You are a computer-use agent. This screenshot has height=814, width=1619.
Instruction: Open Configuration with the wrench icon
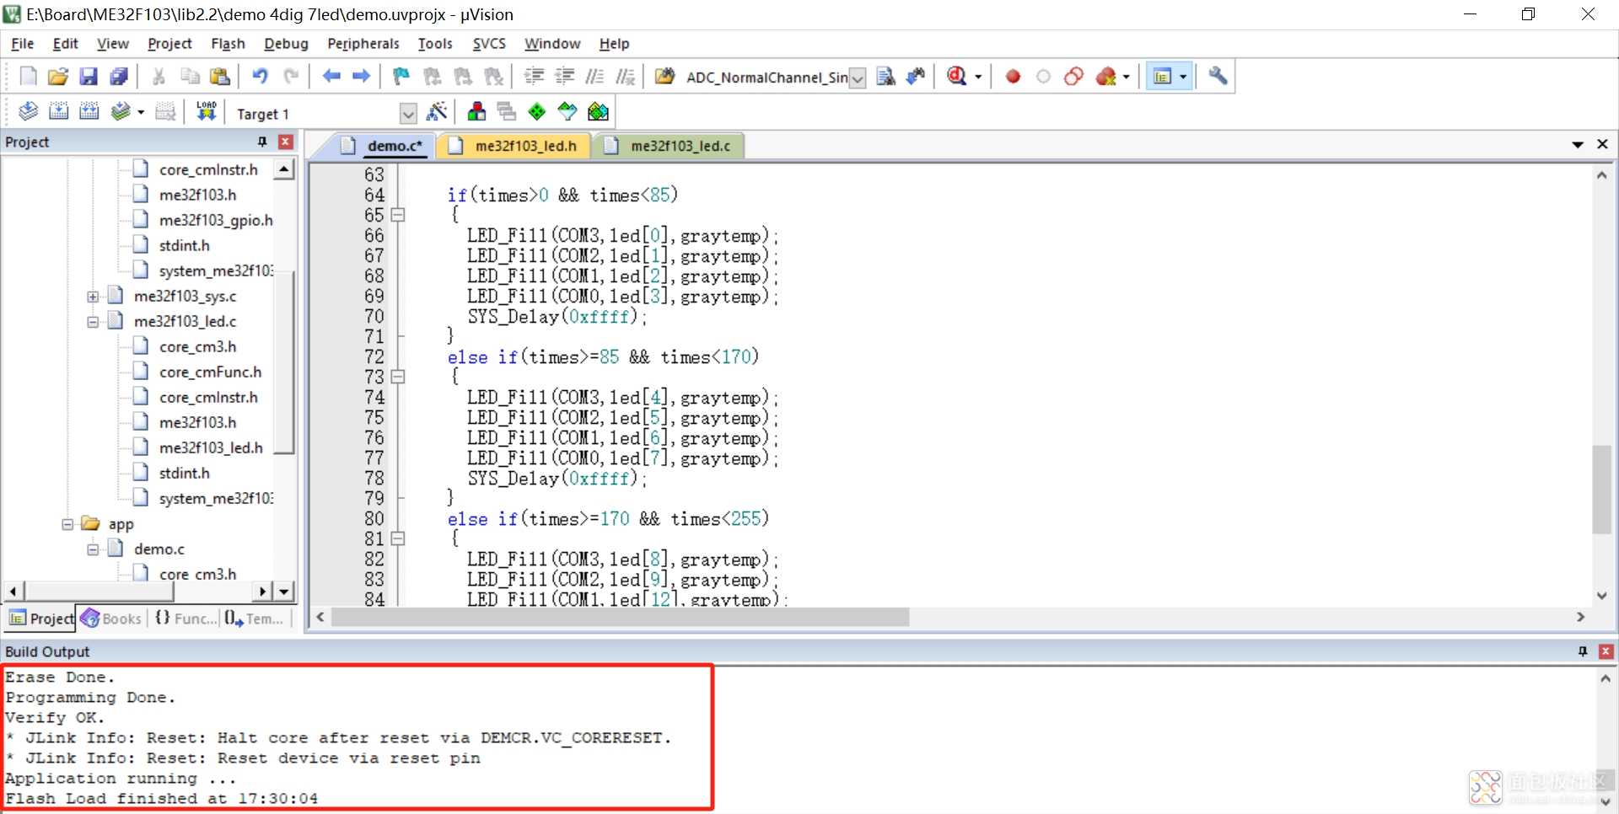(x=1218, y=77)
